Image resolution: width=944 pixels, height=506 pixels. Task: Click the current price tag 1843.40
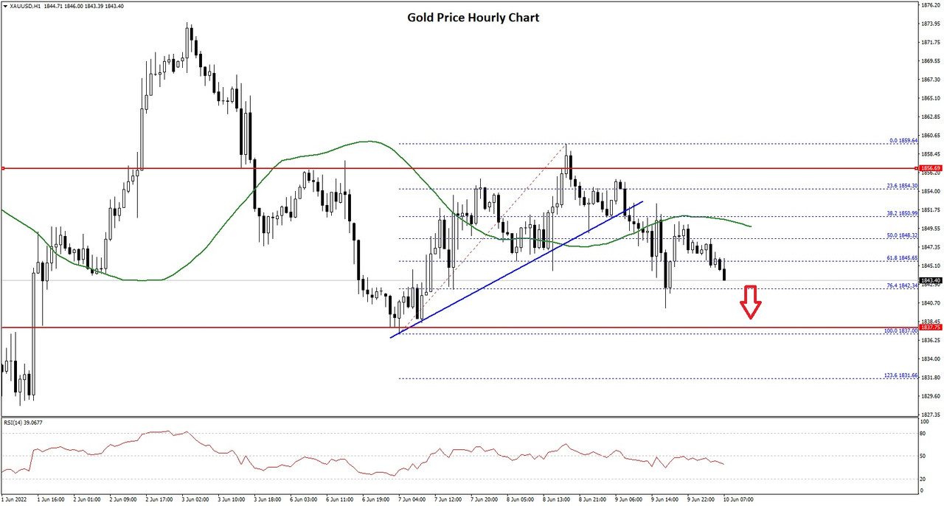(931, 280)
